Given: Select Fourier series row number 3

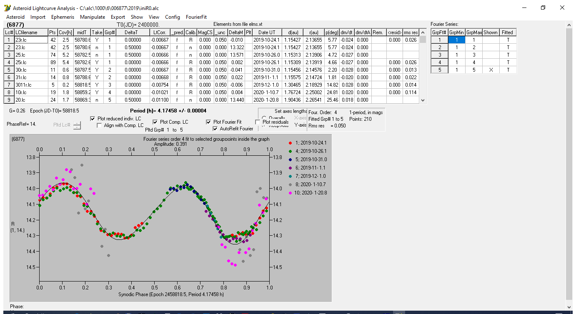Looking at the screenshot, I should pyautogui.click(x=439, y=55).
